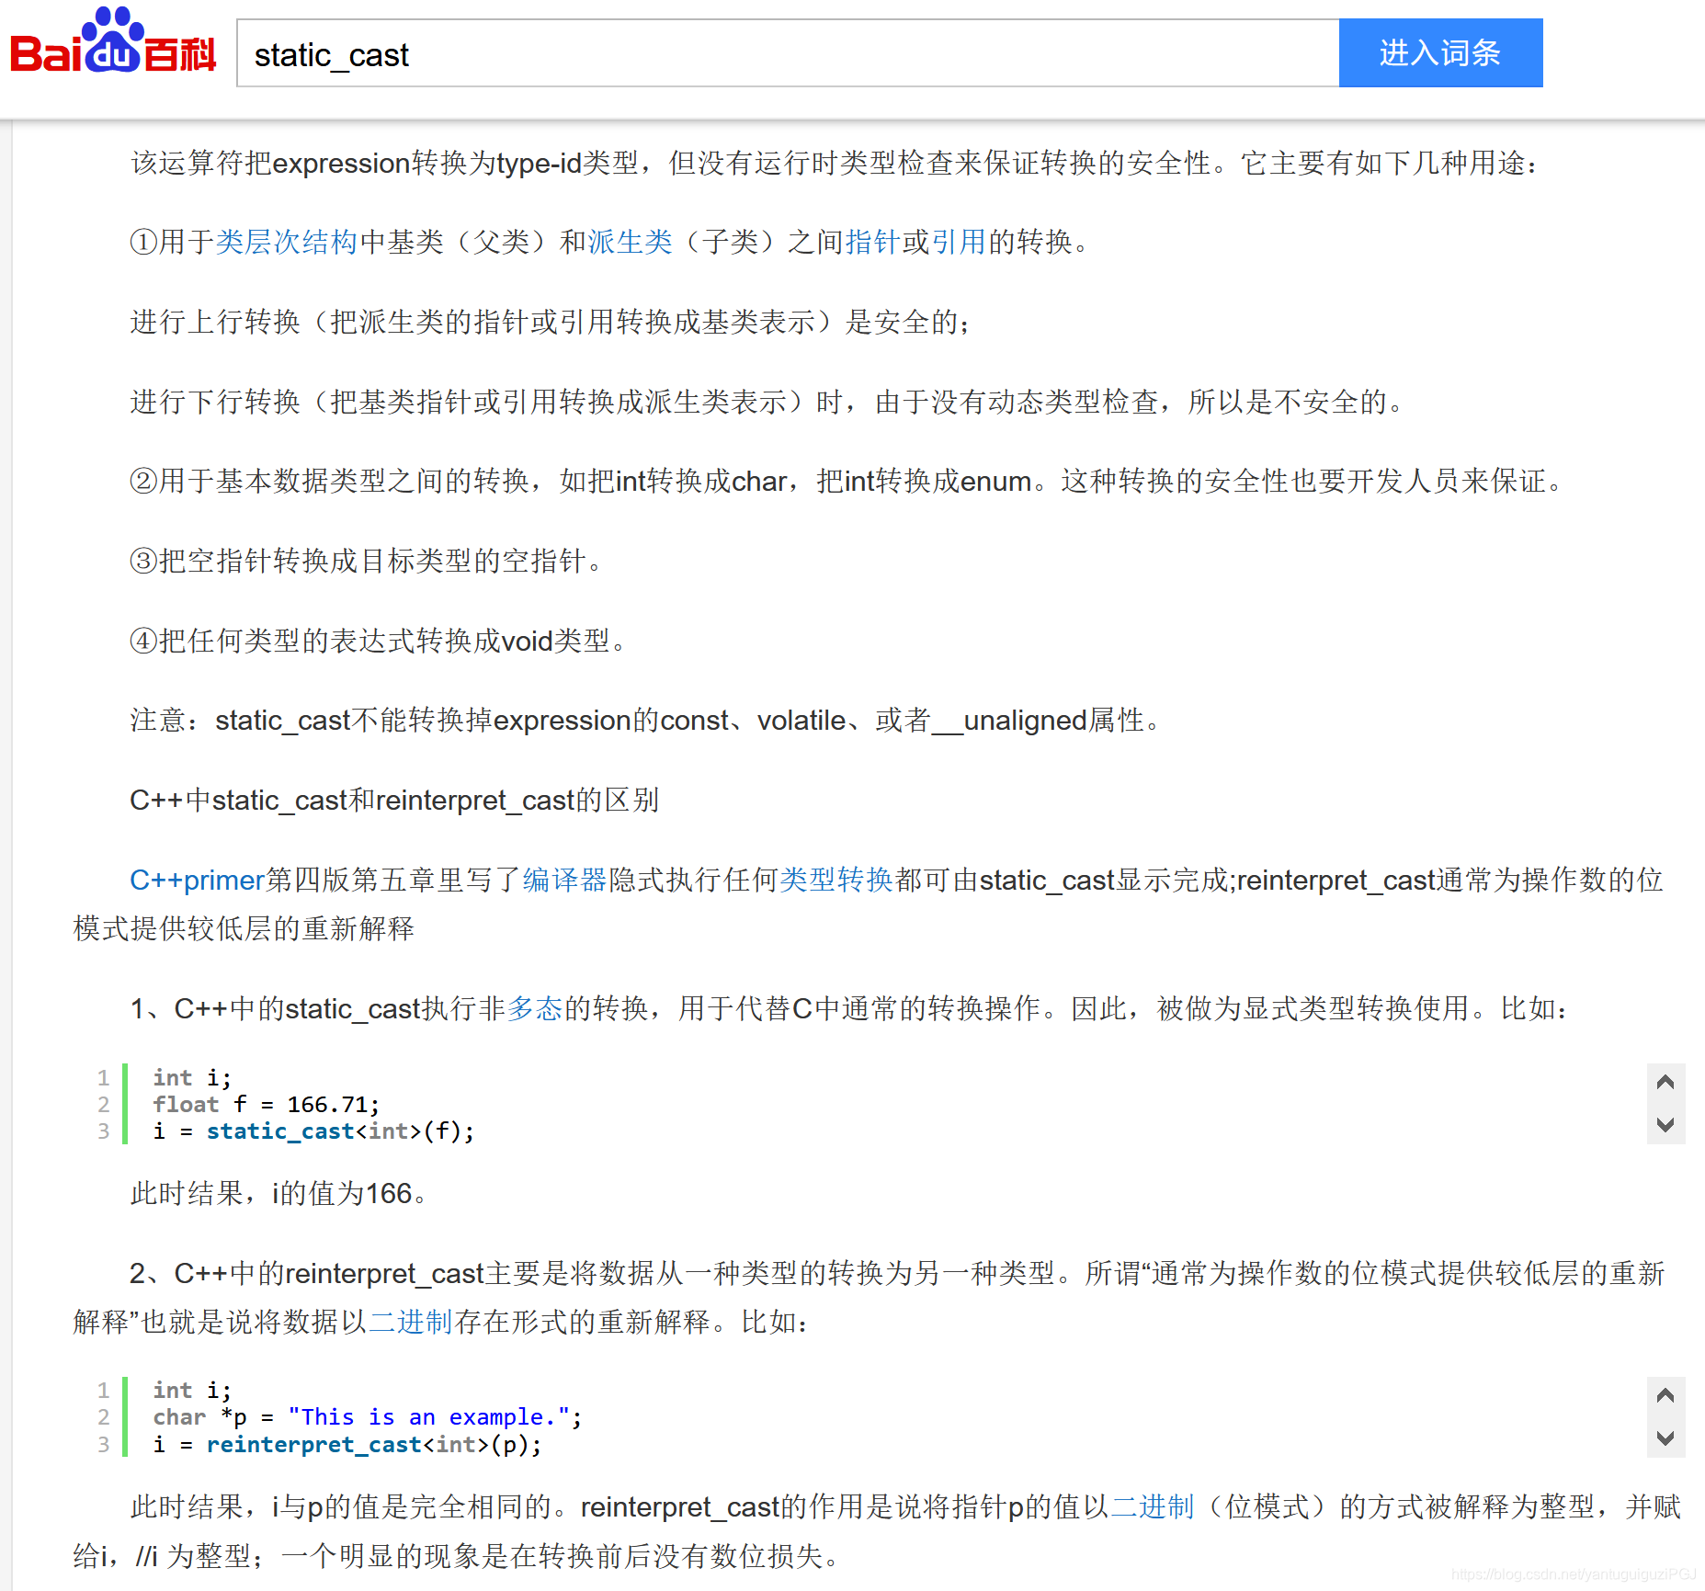Click code line 'i = reinterpret_cast<int>(p);'
The width and height of the screenshot is (1705, 1591).
347,1444
